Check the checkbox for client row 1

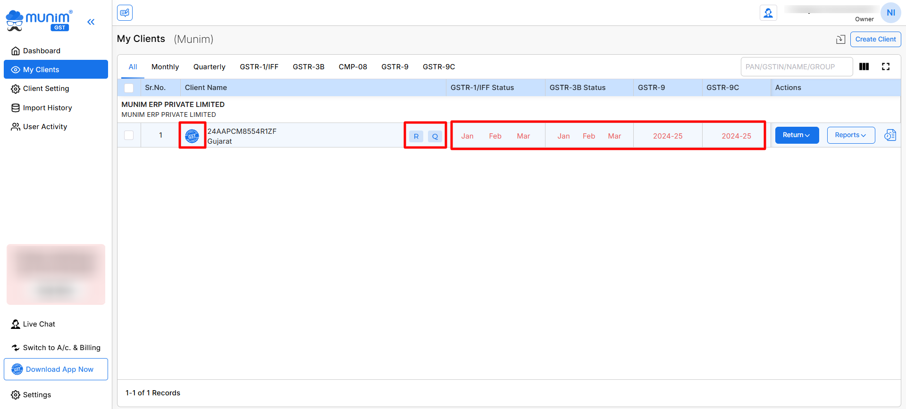[x=129, y=135]
